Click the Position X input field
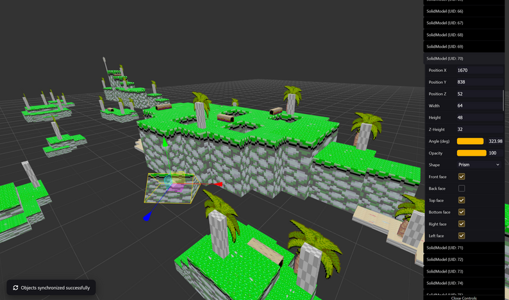 coord(480,70)
